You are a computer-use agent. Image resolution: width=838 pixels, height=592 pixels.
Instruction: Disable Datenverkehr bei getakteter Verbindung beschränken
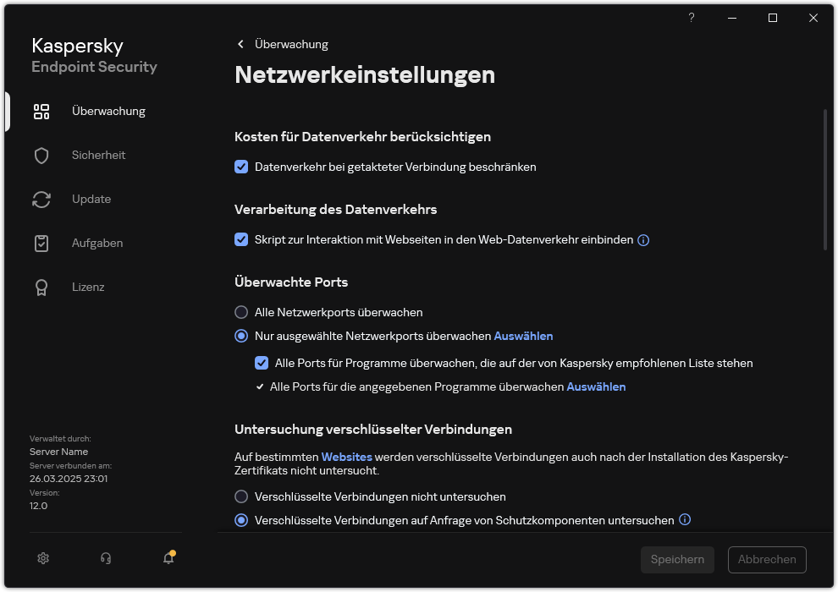[241, 167]
